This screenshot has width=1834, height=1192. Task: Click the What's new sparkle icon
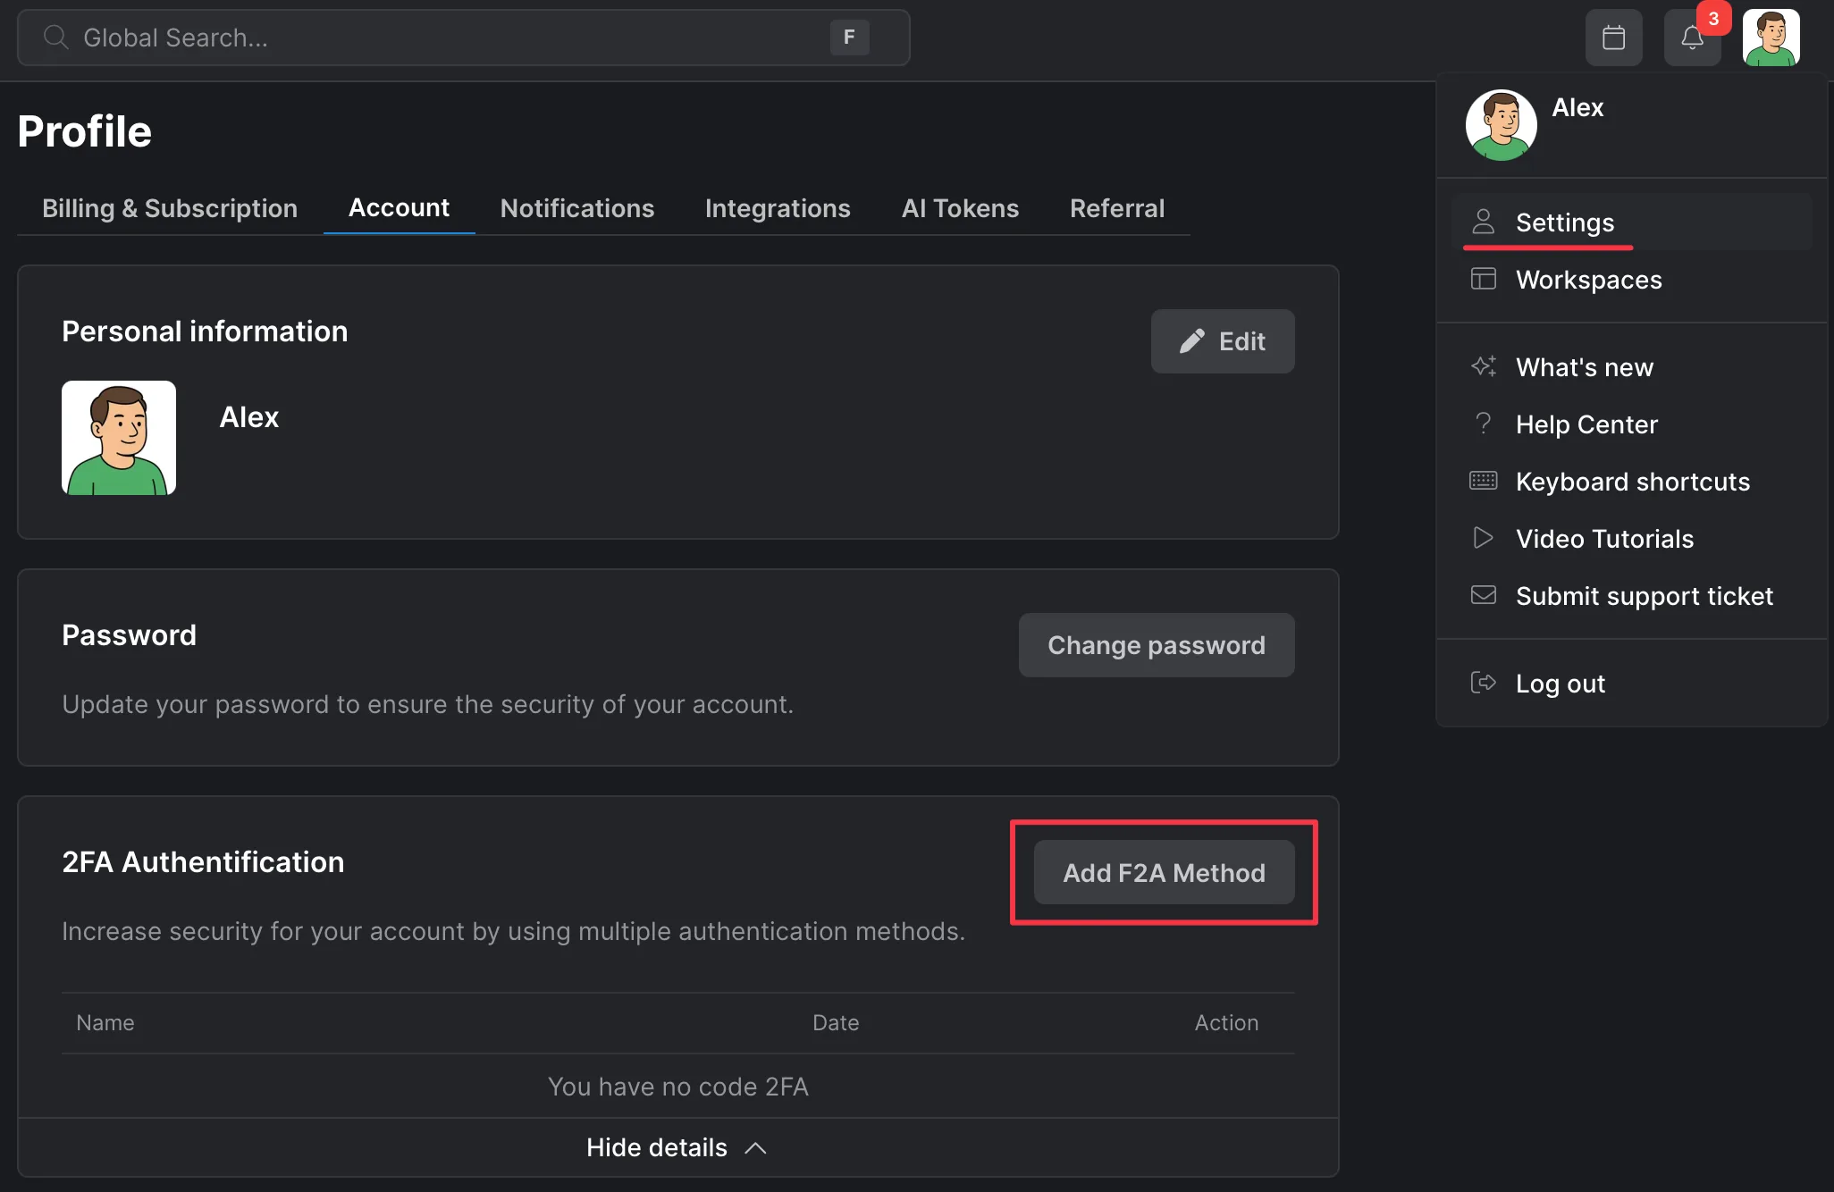[x=1484, y=366]
